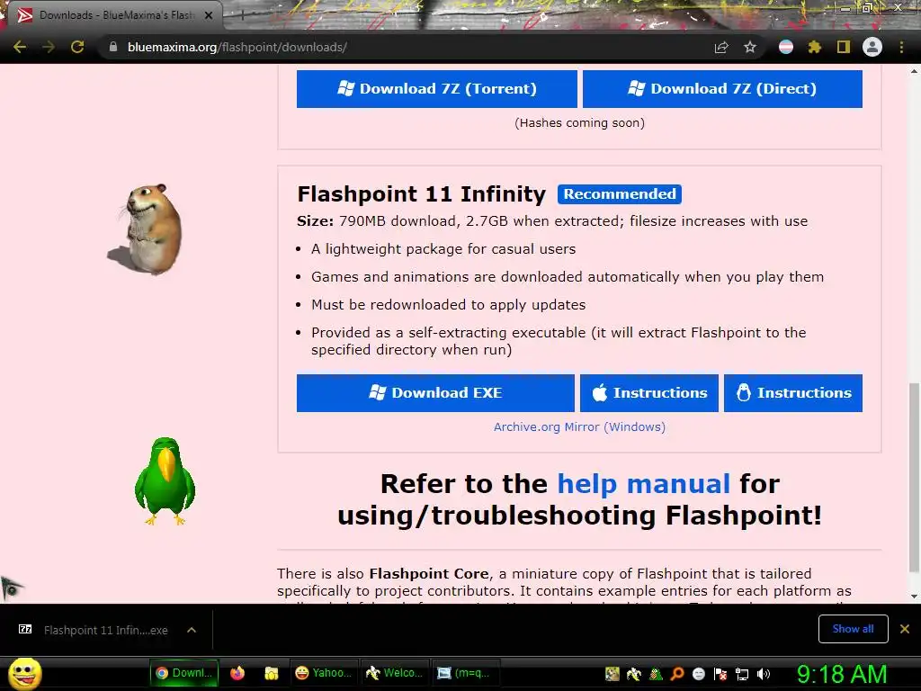Switch to (m=q... taskbar window
Screen dimensions: 921x691
tap(465, 673)
